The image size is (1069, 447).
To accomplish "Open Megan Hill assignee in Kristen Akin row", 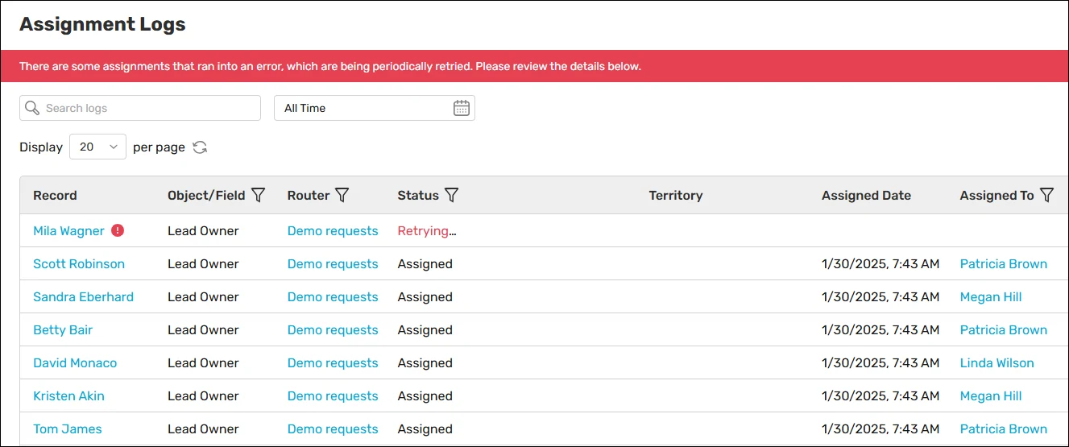I will click(991, 396).
